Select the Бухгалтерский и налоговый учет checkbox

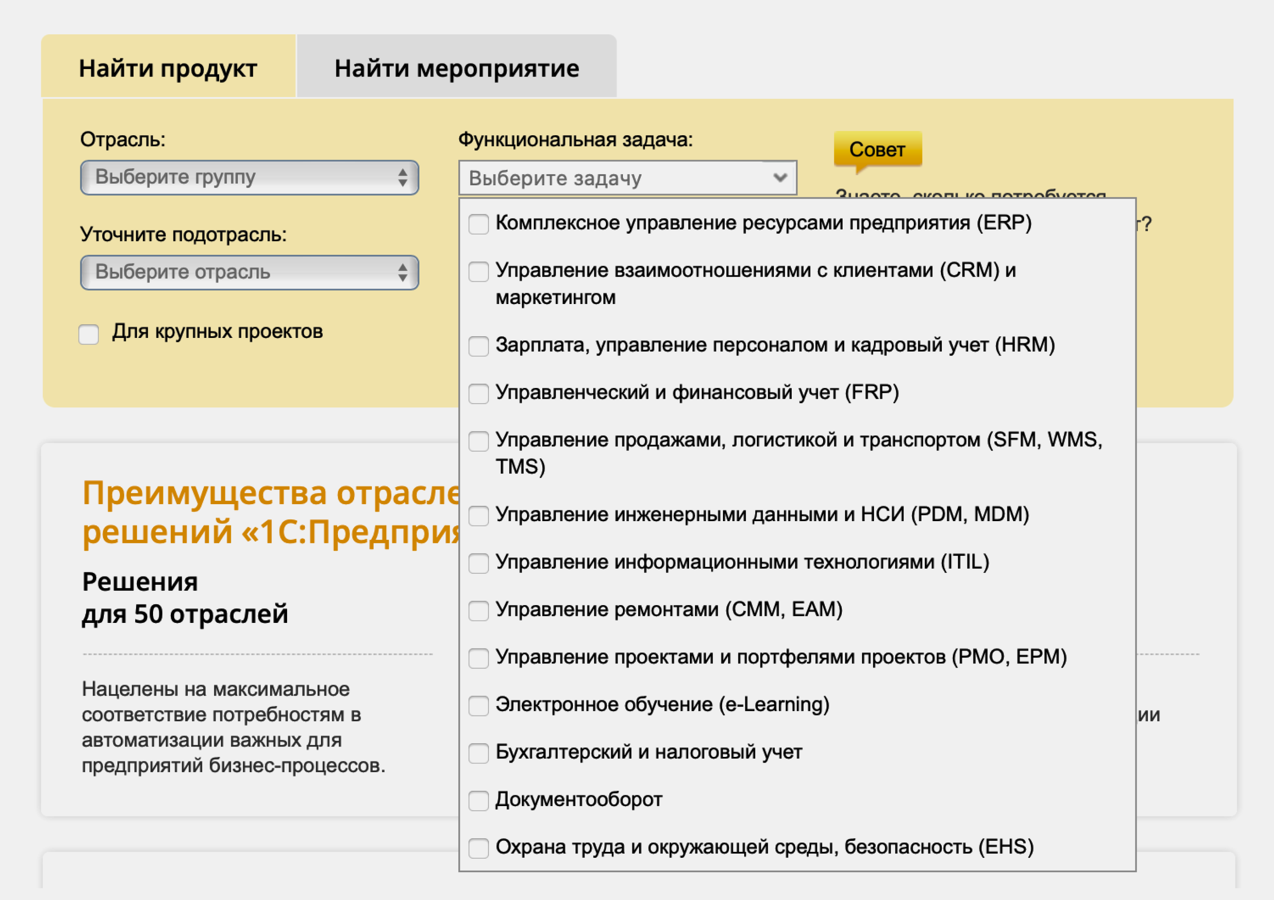(x=478, y=754)
